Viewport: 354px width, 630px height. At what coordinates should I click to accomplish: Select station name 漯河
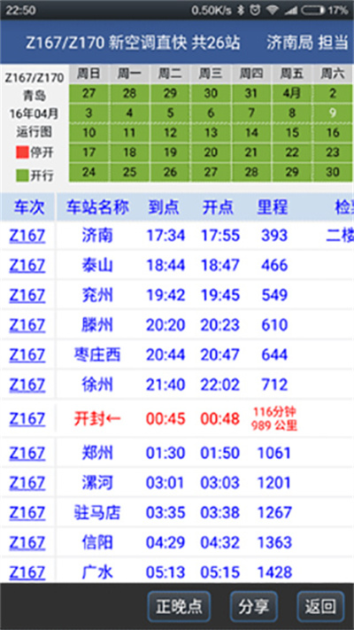tap(97, 483)
